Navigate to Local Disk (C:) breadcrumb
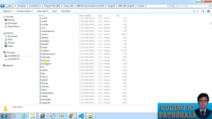212x119 pixels. (x=35, y=6)
